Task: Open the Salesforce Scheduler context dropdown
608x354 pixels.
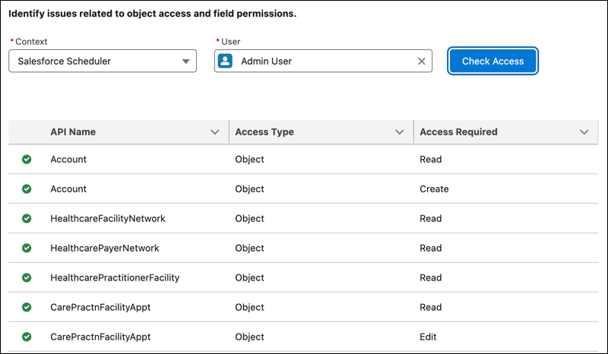Action: (103, 61)
